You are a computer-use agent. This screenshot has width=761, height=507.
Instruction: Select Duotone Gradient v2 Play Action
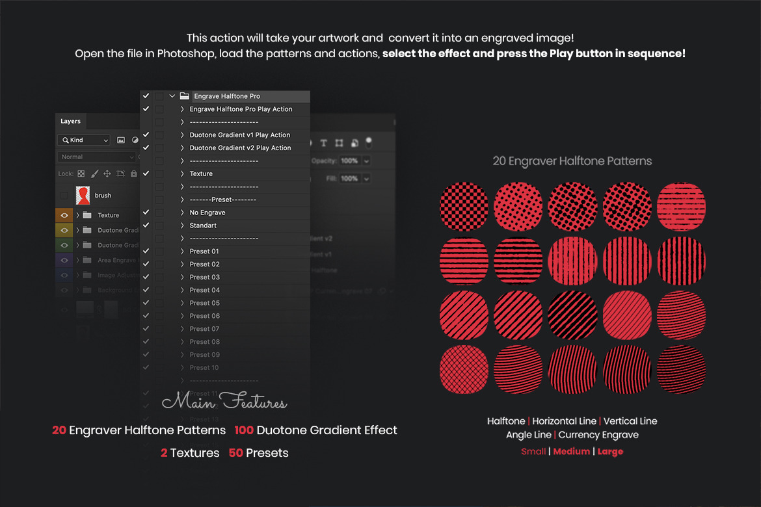point(240,148)
